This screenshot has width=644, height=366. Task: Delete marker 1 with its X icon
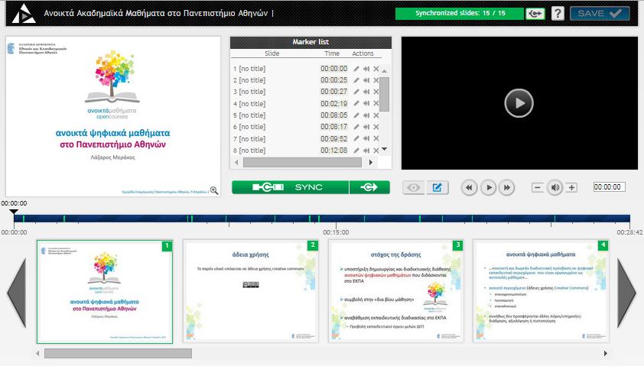pyautogui.click(x=376, y=69)
